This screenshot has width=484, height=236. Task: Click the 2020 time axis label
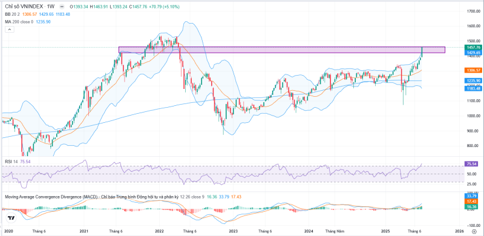click(8, 231)
